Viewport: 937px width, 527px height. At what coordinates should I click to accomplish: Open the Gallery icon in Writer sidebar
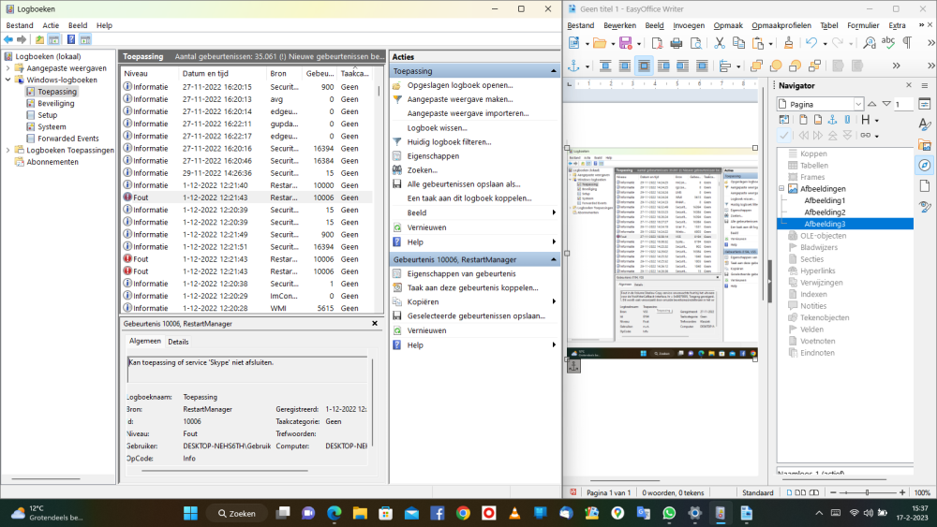click(x=925, y=144)
